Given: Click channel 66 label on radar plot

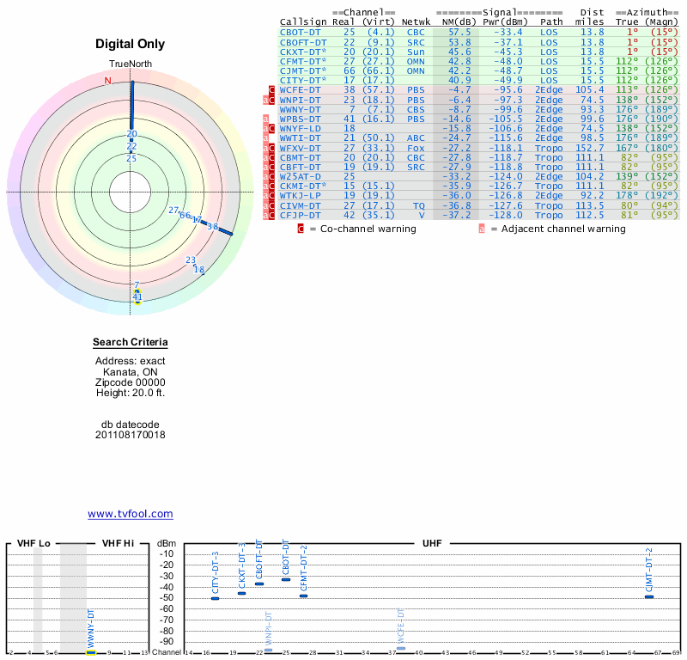Looking at the screenshot, I should tap(185, 215).
